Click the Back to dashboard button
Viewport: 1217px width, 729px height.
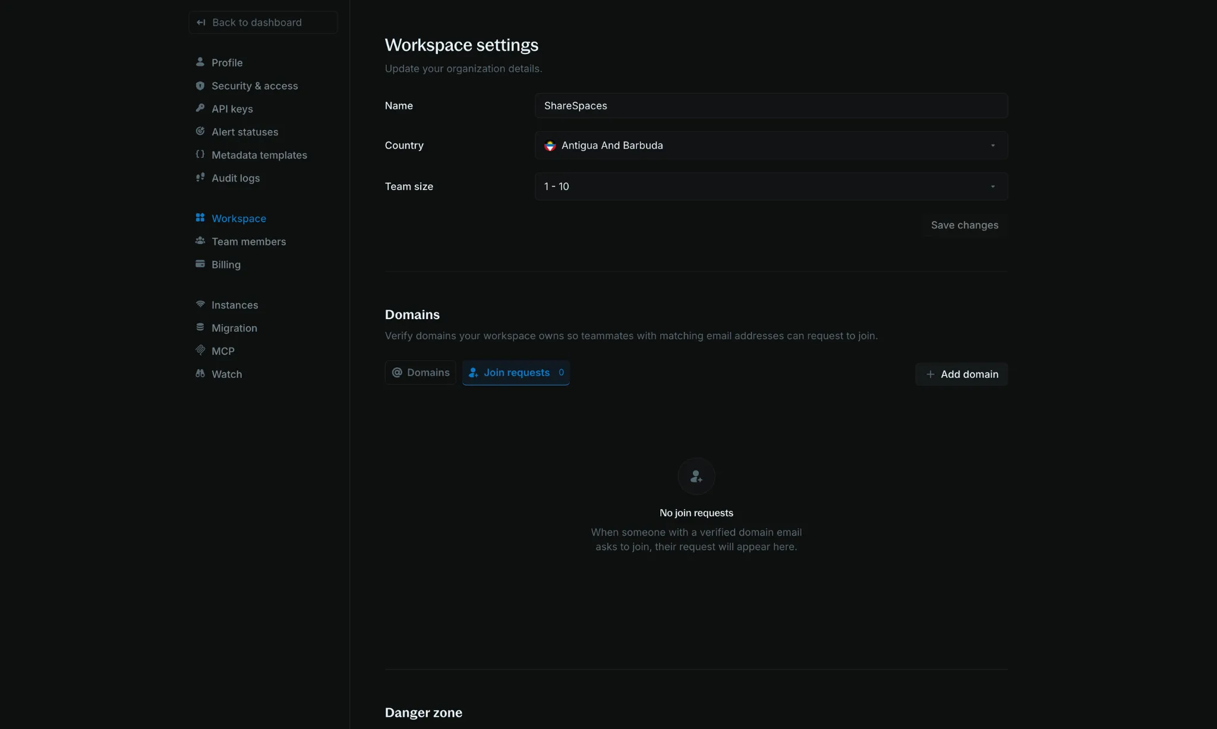[x=263, y=23]
